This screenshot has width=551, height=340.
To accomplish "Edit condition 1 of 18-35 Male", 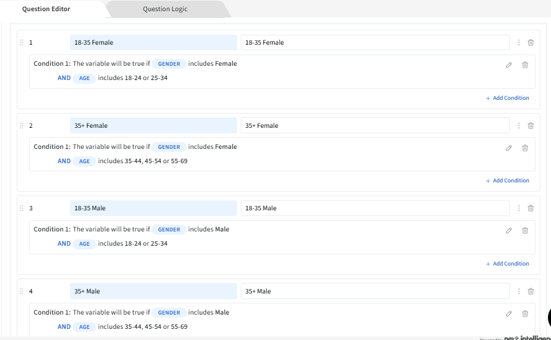I will pos(509,230).
